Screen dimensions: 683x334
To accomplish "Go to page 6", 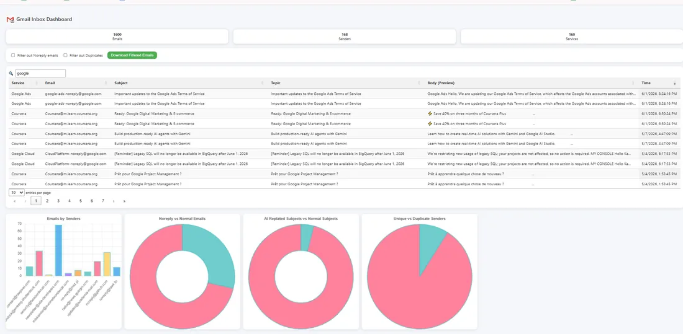I will [x=91, y=201].
